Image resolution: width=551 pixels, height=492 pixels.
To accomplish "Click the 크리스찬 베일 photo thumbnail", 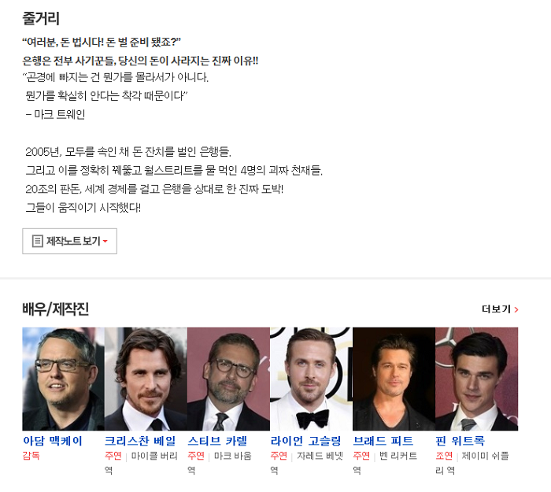I will click(x=146, y=379).
